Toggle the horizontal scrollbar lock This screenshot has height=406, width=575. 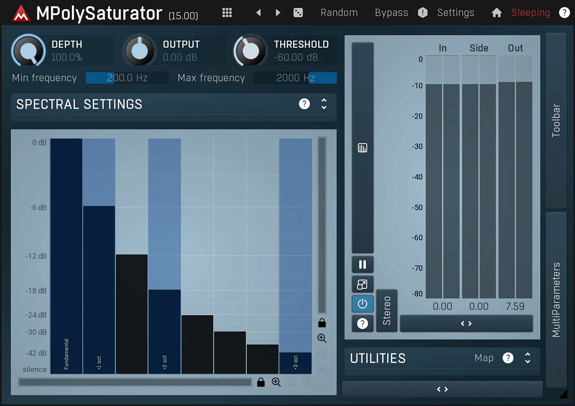[261, 382]
